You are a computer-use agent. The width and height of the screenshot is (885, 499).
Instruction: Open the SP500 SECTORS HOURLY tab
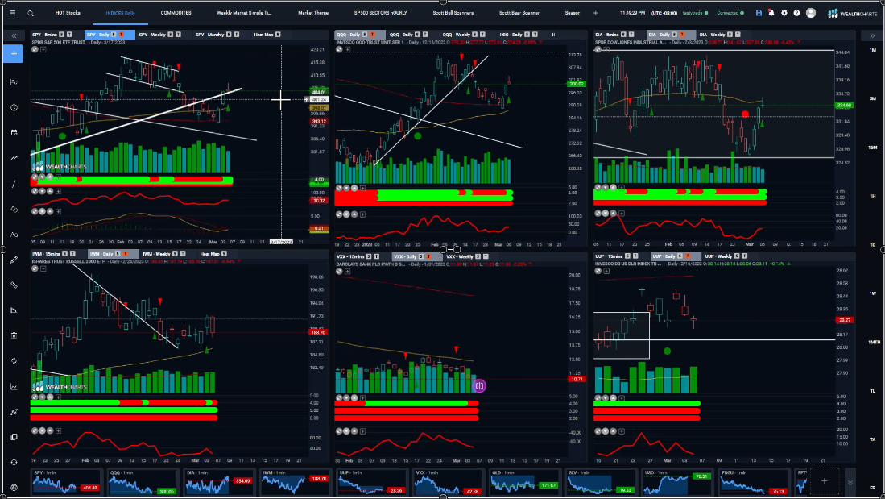[x=380, y=13]
